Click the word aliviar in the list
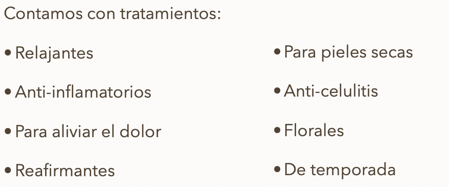Viewport: 449px width, 187px height. point(74,132)
